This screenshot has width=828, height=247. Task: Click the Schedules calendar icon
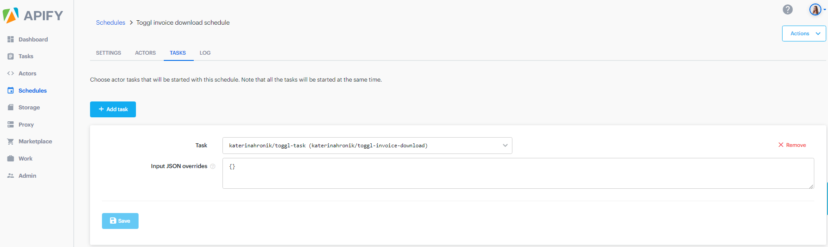pyautogui.click(x=11, y=90)
